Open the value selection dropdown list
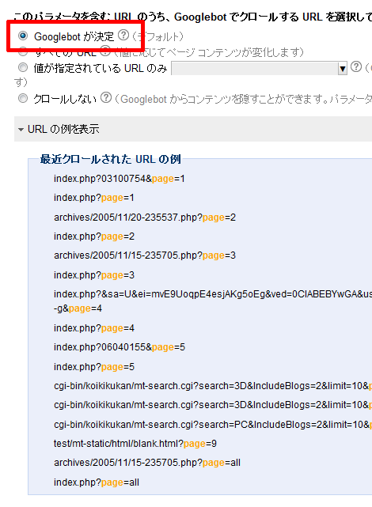Screen dimensions: 372x507 pyautogui.click(x=259, y=68)
